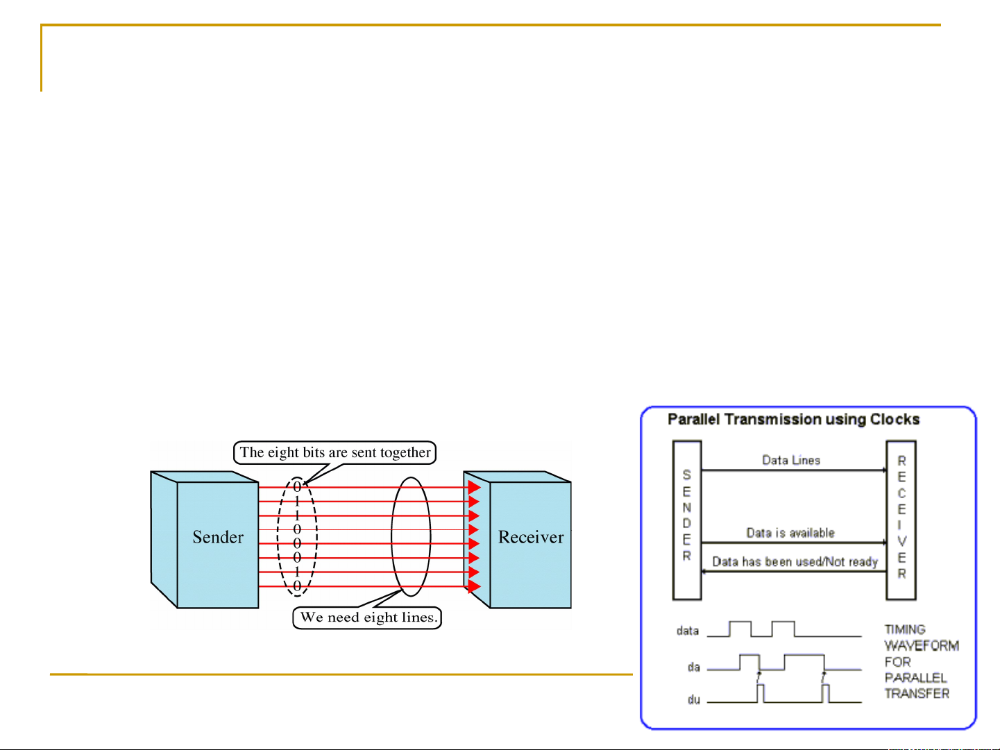Click the "We need eight lines." callout

pyautogui.click(x=367, y=617)
